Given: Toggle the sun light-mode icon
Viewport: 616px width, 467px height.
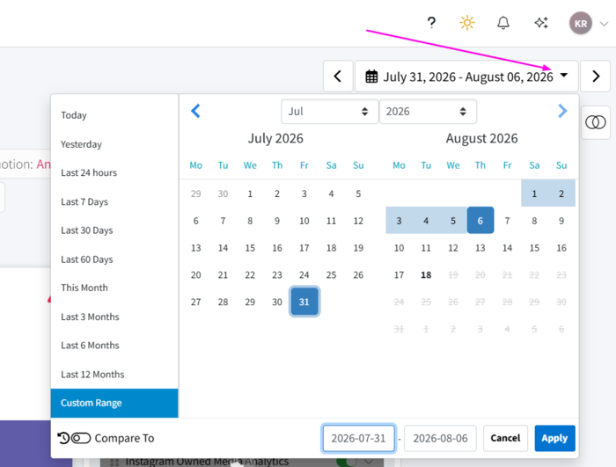Looking at the screenshot, I should pos(466,23).
